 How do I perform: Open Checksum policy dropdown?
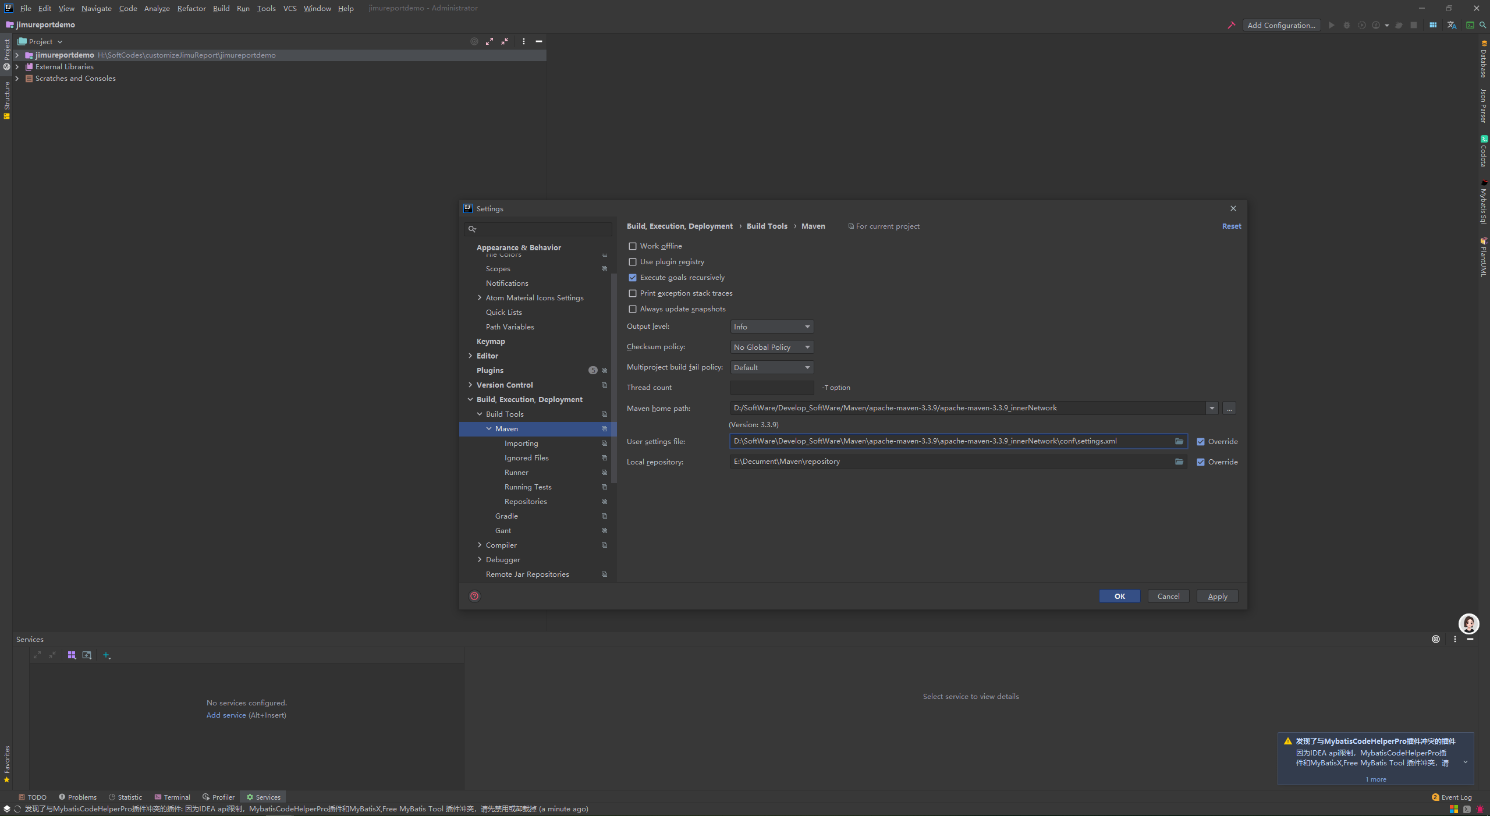coord(772,347)
